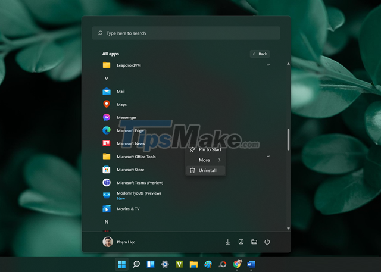Click the Microsoft Teams (Preview) label

click(x=140, y=183)
